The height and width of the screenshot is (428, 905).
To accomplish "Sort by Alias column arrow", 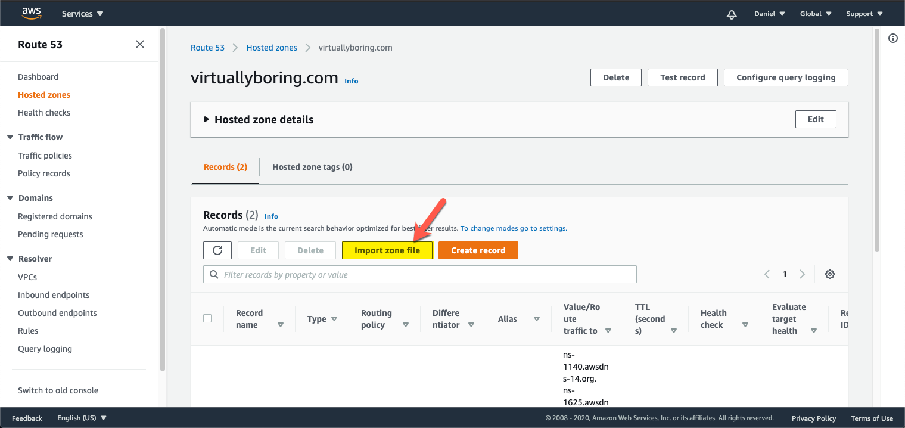I will [x=537, y=319].
